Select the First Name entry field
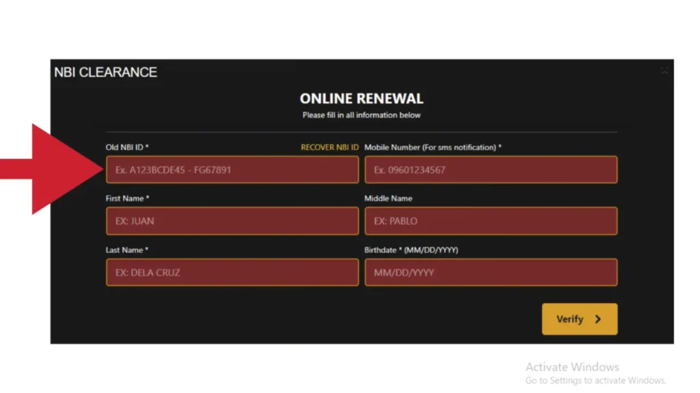The image size is (700, 393). click(x=232, y=220)
